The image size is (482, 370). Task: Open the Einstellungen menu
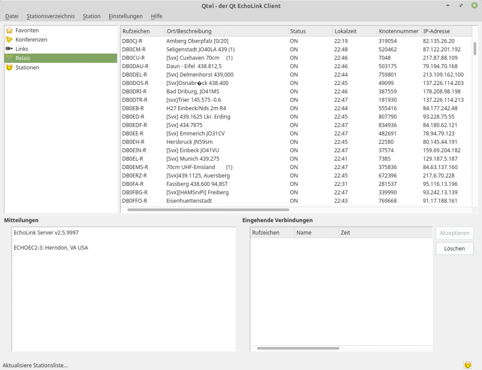pyautogui.click(x=125, y=16)
